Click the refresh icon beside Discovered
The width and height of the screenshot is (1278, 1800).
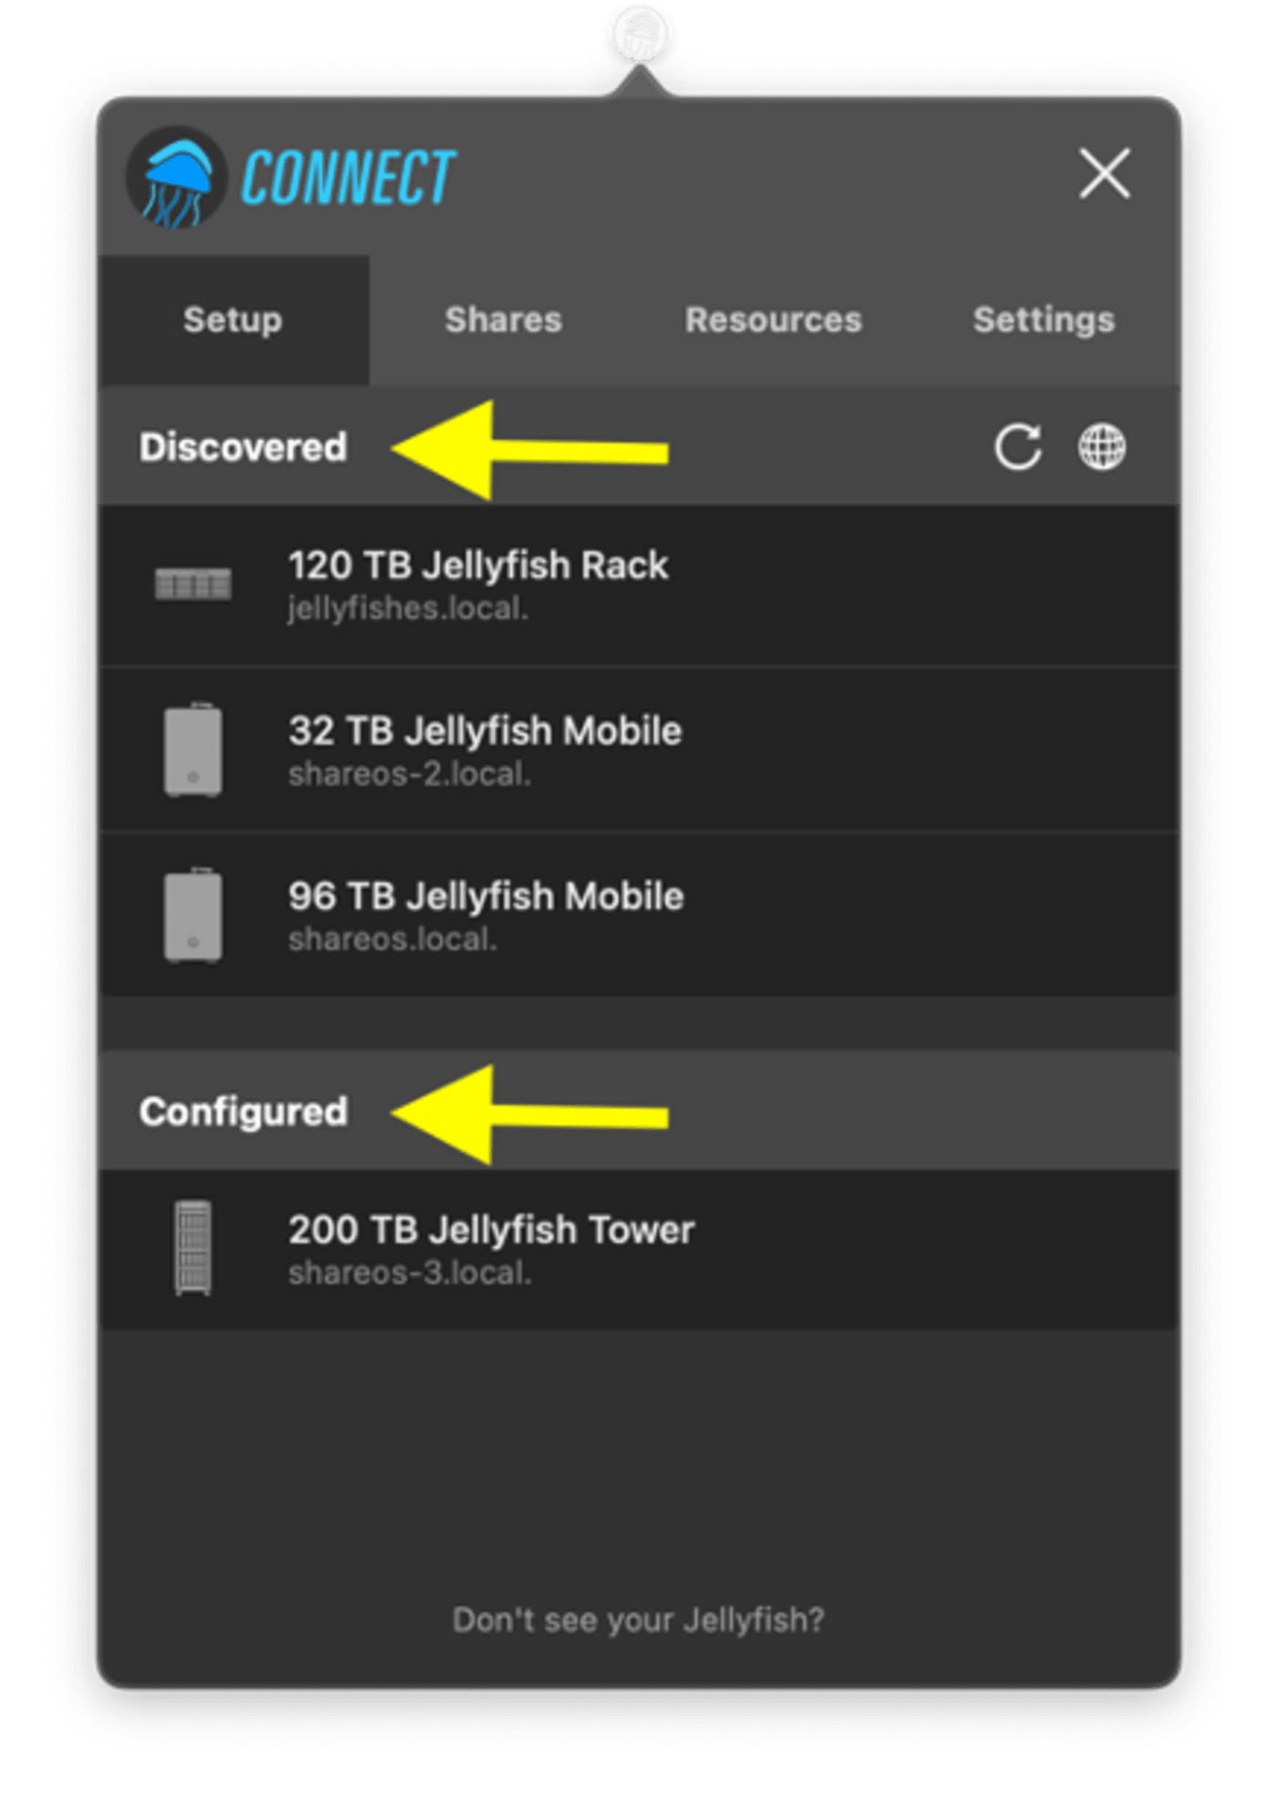point(1018,447)
